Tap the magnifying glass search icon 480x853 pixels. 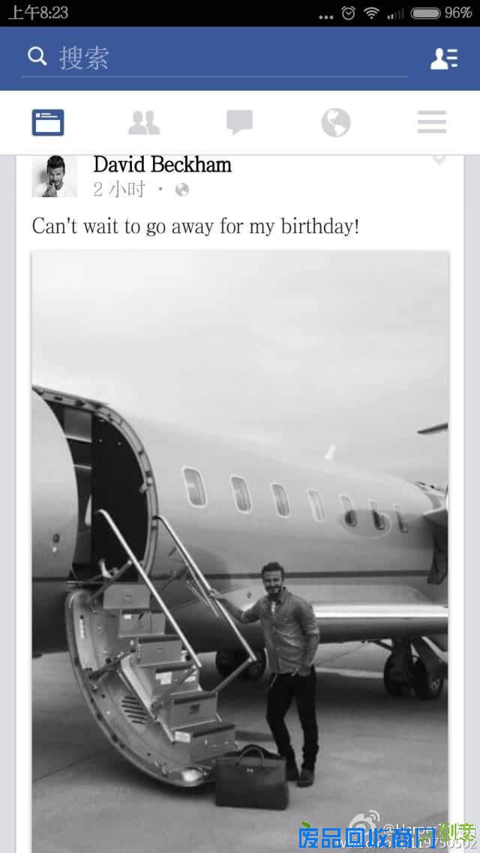point(37,56)
